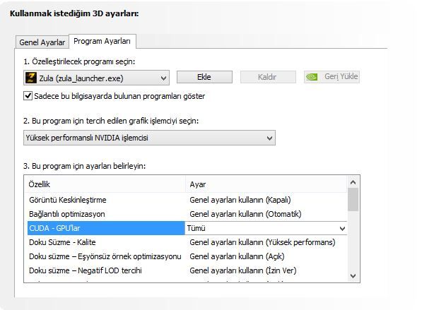Click the settings list scrollbar thumb
446x310 pixels.
click(x=353, y=200)
